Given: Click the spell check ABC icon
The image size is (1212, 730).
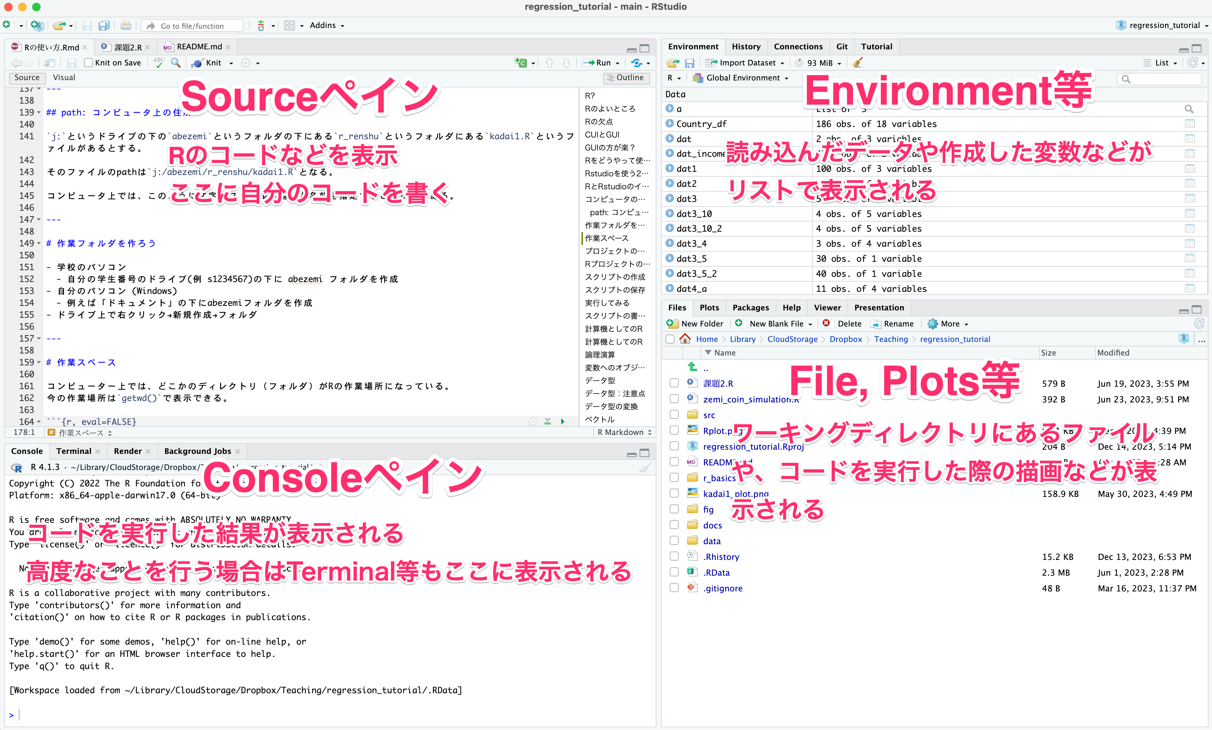Looking at the screenshot, I should (x=159, y=63).
